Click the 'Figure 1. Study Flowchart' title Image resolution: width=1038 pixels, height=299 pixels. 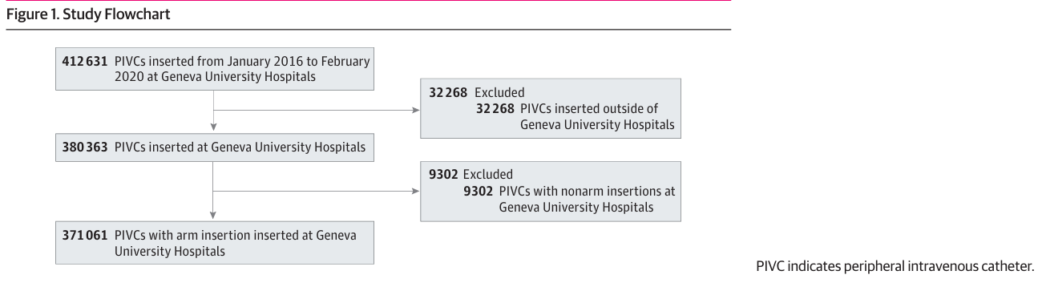pos(87,14)
